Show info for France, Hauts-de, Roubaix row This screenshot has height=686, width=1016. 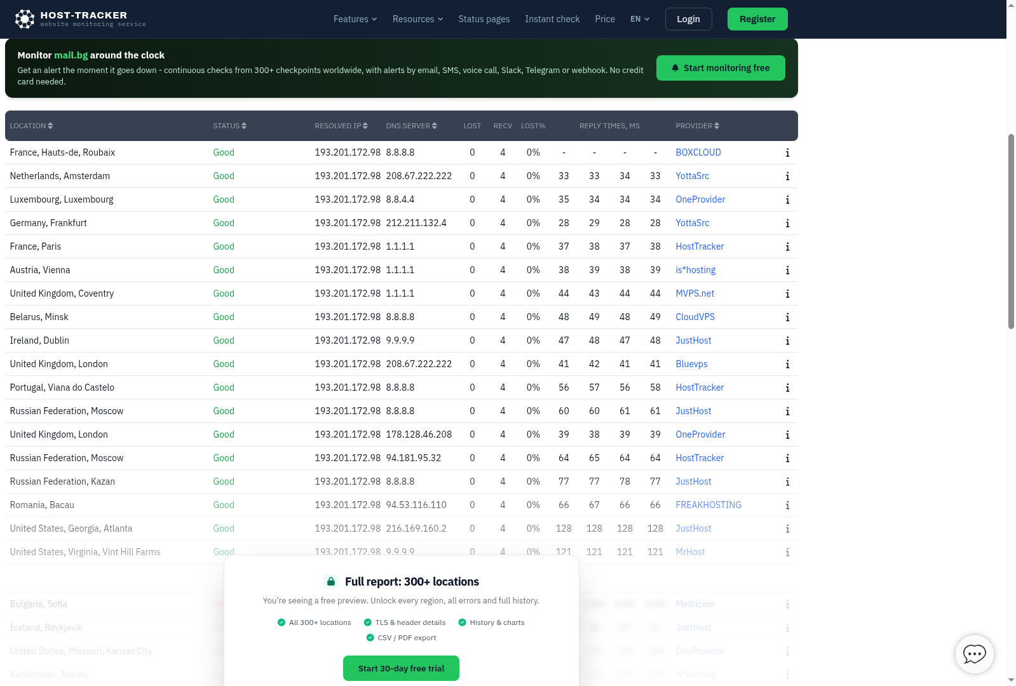[787, 152]
